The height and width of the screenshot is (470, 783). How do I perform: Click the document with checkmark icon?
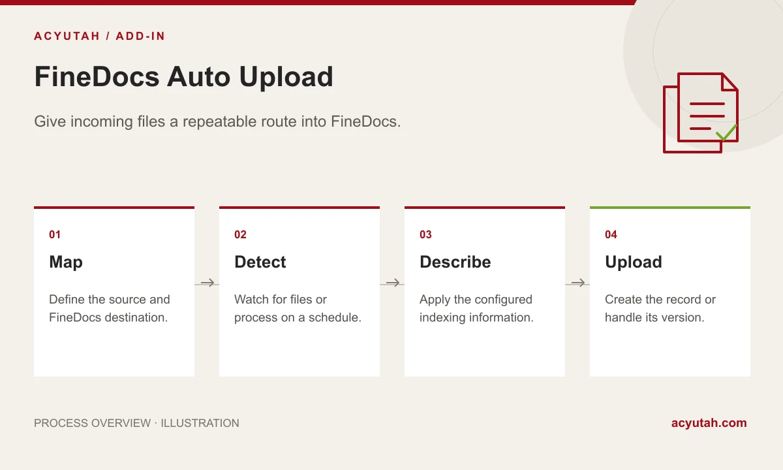[x=701, y=112]
